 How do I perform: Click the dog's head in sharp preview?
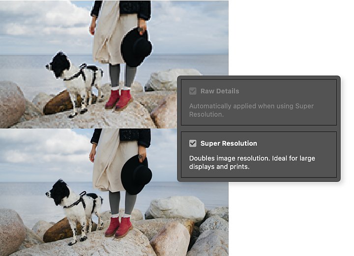click(58, 192)
